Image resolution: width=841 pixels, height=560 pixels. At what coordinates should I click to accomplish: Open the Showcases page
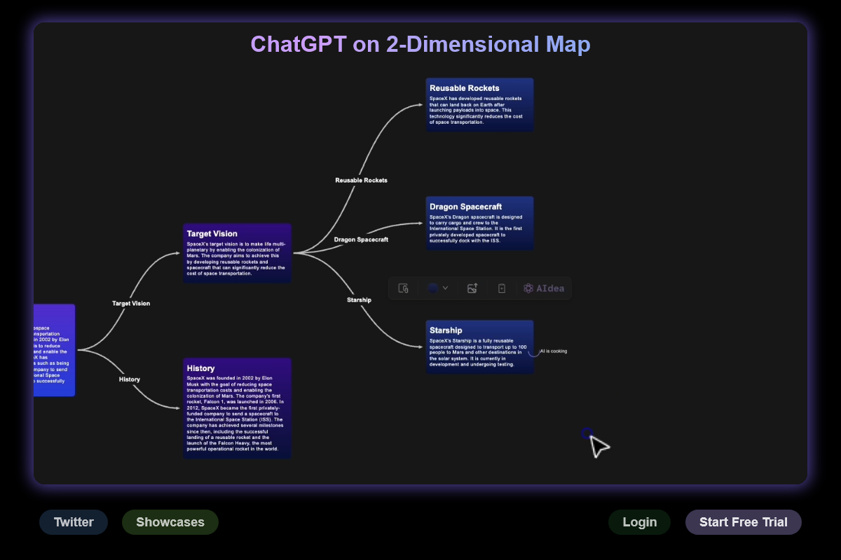[x=170, y=521]
